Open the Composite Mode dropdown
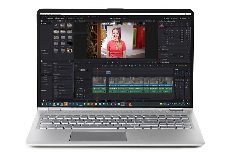The image size is (238, 157). (176, 55)
